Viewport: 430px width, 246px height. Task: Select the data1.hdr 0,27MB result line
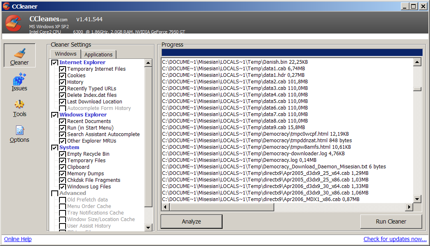pos(233,75)
